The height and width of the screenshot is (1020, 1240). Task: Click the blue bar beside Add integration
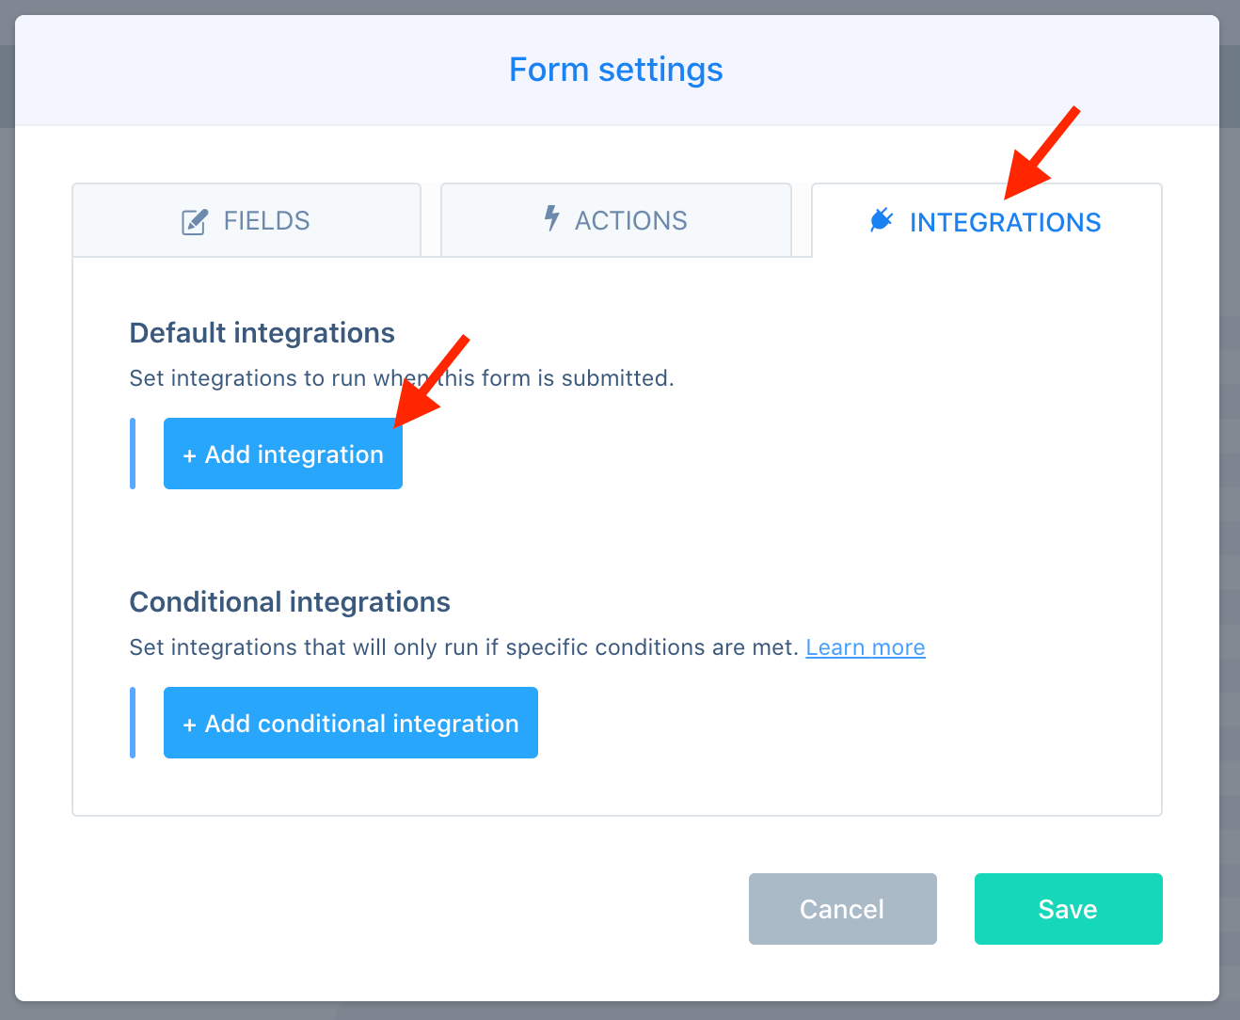[x=133, y=454]
